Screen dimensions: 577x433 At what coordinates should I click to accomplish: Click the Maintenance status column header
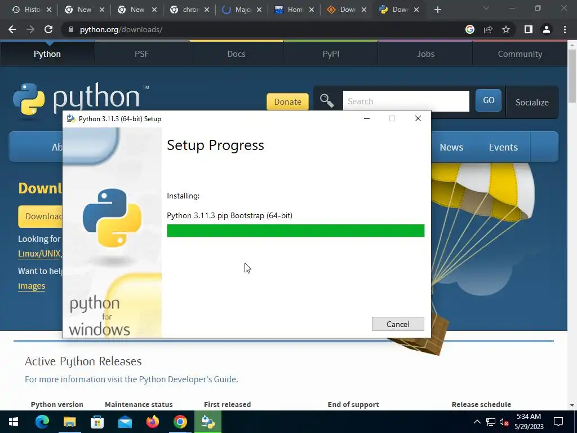tap(139, 404)
